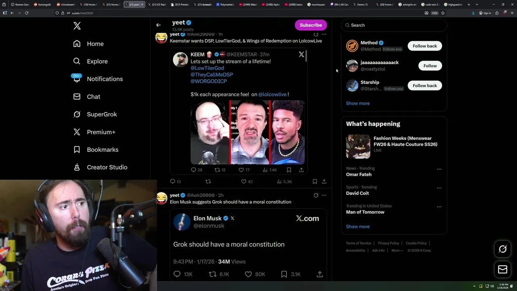The height and width of the screenshot is (291, 517).
Task: Reload the page in browser
Action: [27, 13]
